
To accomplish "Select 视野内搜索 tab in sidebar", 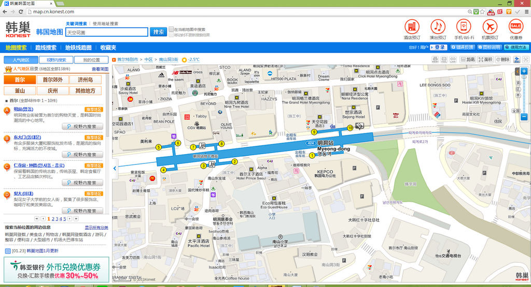I will tap(56, 60).
